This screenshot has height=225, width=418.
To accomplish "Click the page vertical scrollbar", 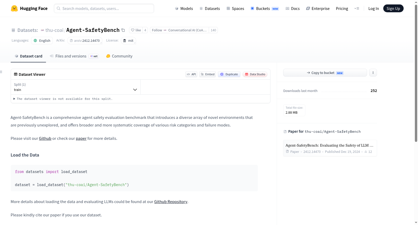I will click(x=416, y=73).
